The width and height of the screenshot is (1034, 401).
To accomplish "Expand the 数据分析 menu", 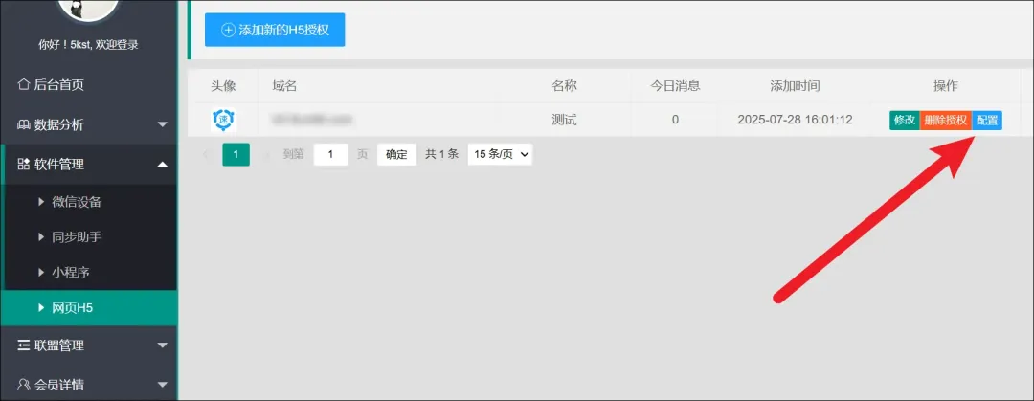I will [x=88, y=124].
